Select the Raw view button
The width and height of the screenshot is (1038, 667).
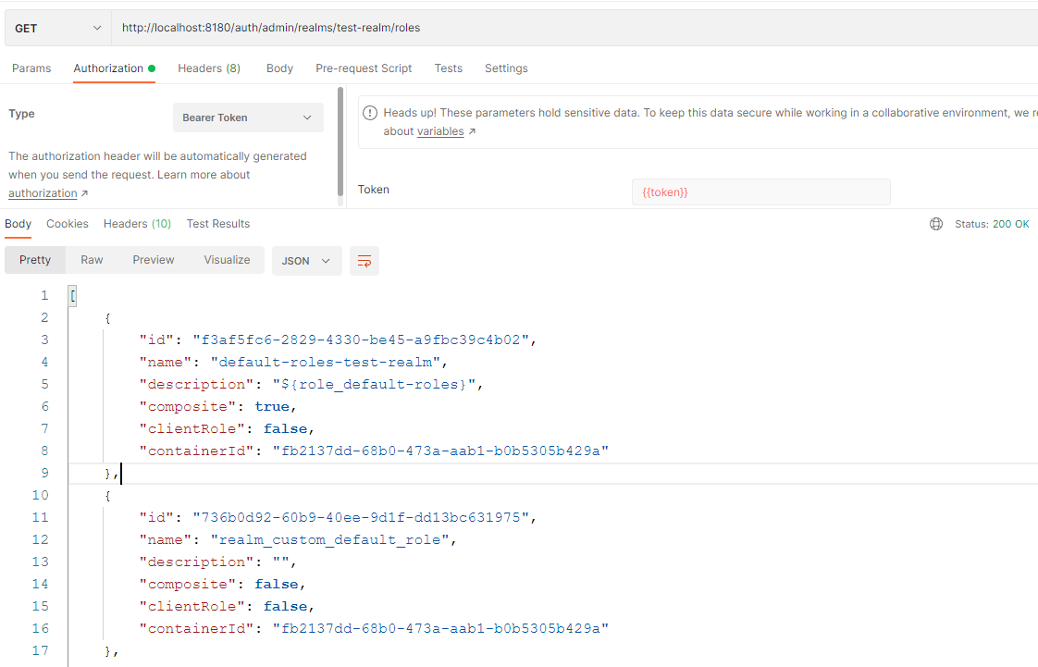92,260
